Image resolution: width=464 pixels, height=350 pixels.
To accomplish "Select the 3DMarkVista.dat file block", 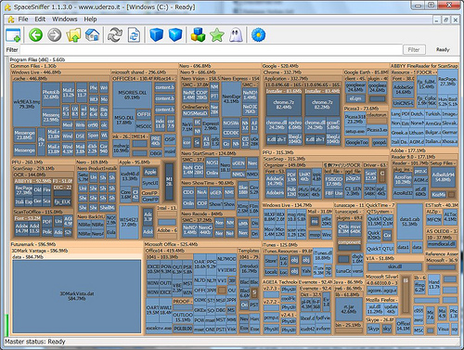I will 77,296.
